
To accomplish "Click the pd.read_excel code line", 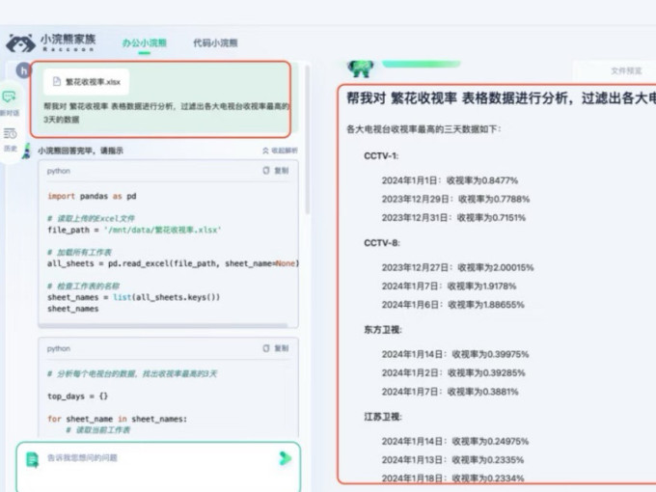I will 174,263.
